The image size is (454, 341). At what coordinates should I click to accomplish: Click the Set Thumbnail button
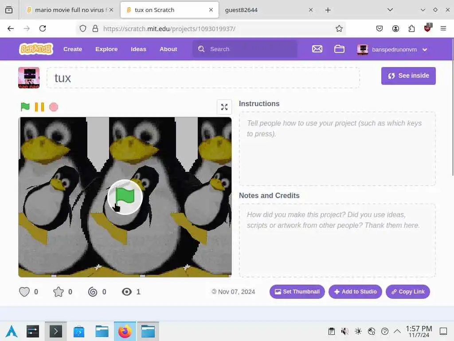click(x=297, y=292)
